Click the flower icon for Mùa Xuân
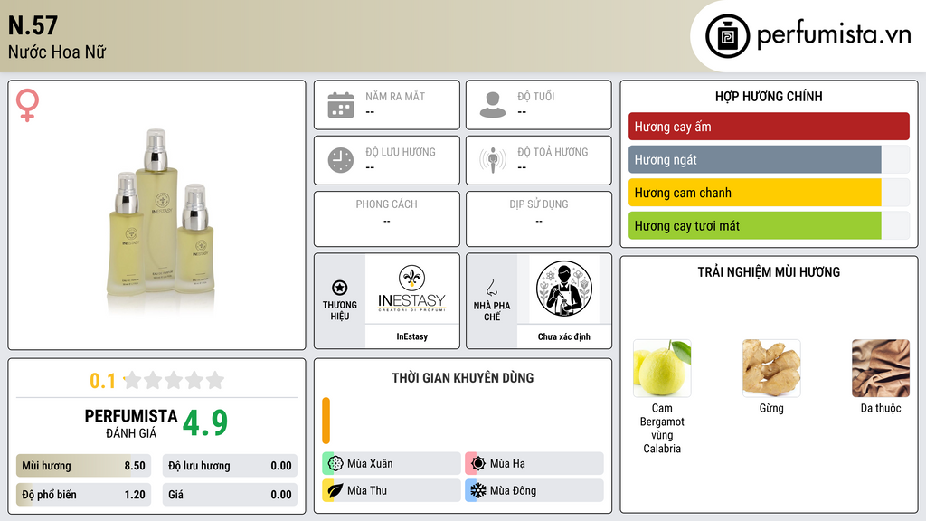Image resolution: width=926 pixels, height=521 pixels. 335,464
